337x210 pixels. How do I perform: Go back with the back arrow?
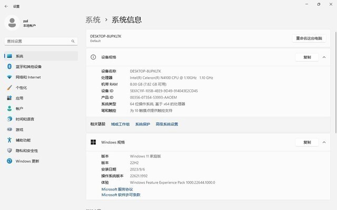pos(6,6)
